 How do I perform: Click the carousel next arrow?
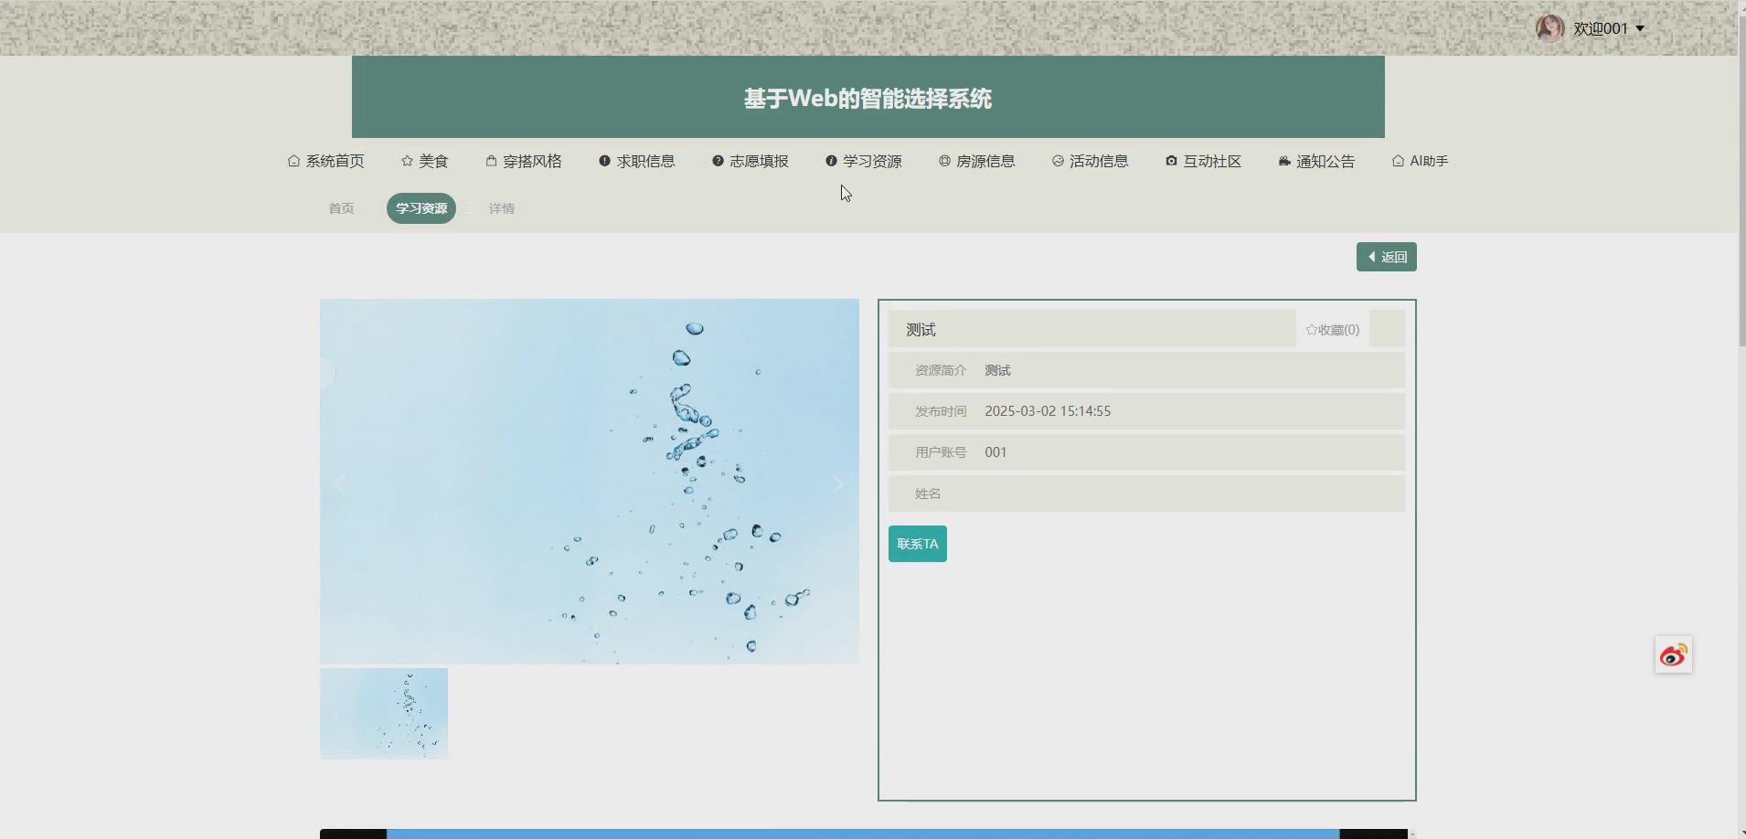pyautogui.click(x=837, y=483)
